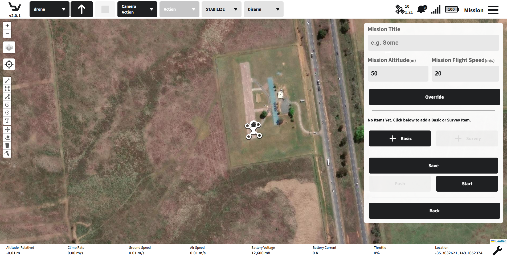Select the draw line tool
Viewport: 507px width, 257px height.
[7, 81]
